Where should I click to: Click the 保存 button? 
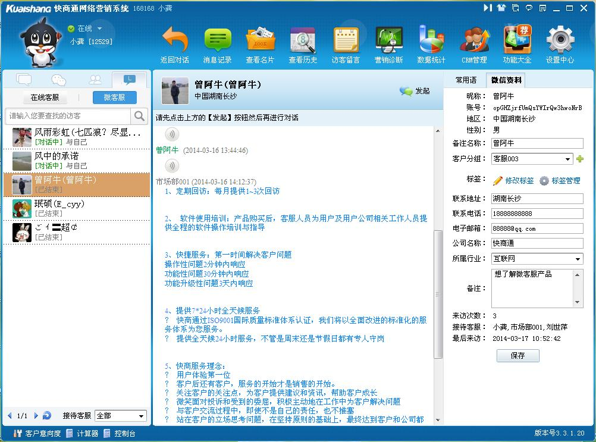tap(517, 356)
